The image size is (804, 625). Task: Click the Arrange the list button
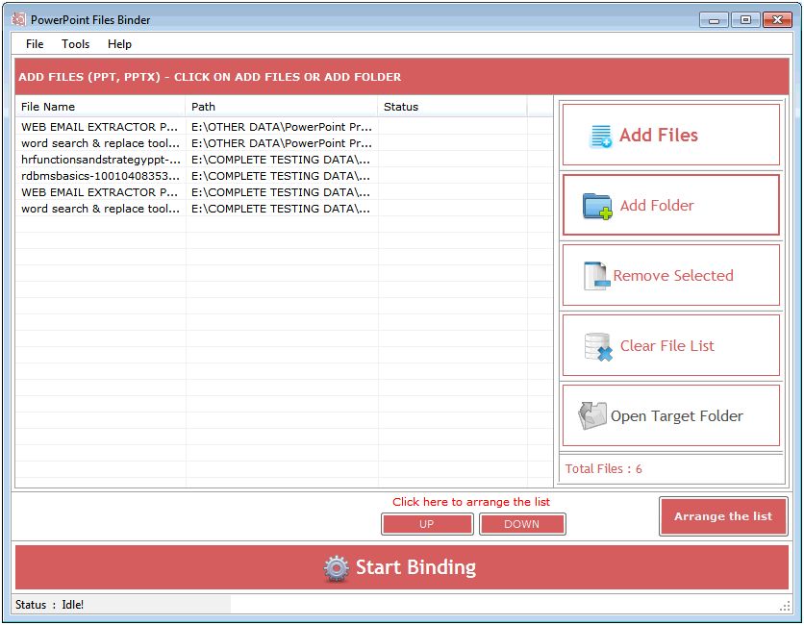pos(723,516)
